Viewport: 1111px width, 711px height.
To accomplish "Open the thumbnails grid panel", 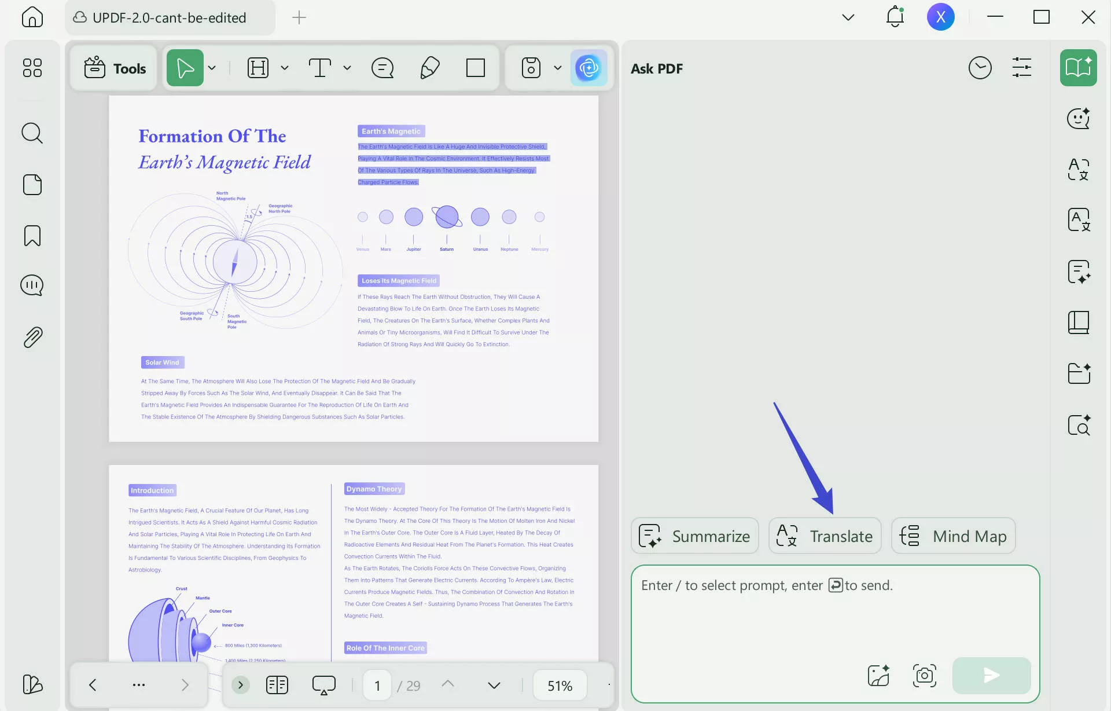I will tap(32, 68).
